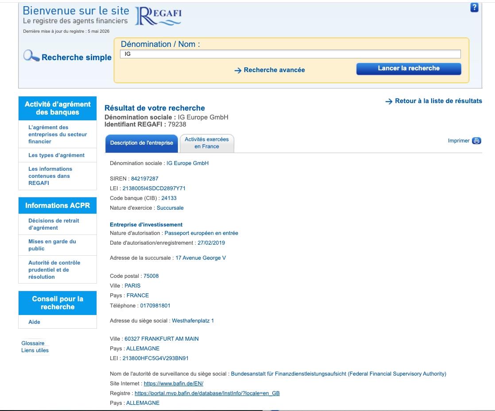Open the Liens utiles link
The image size is (495, 411).
(35, 350)
